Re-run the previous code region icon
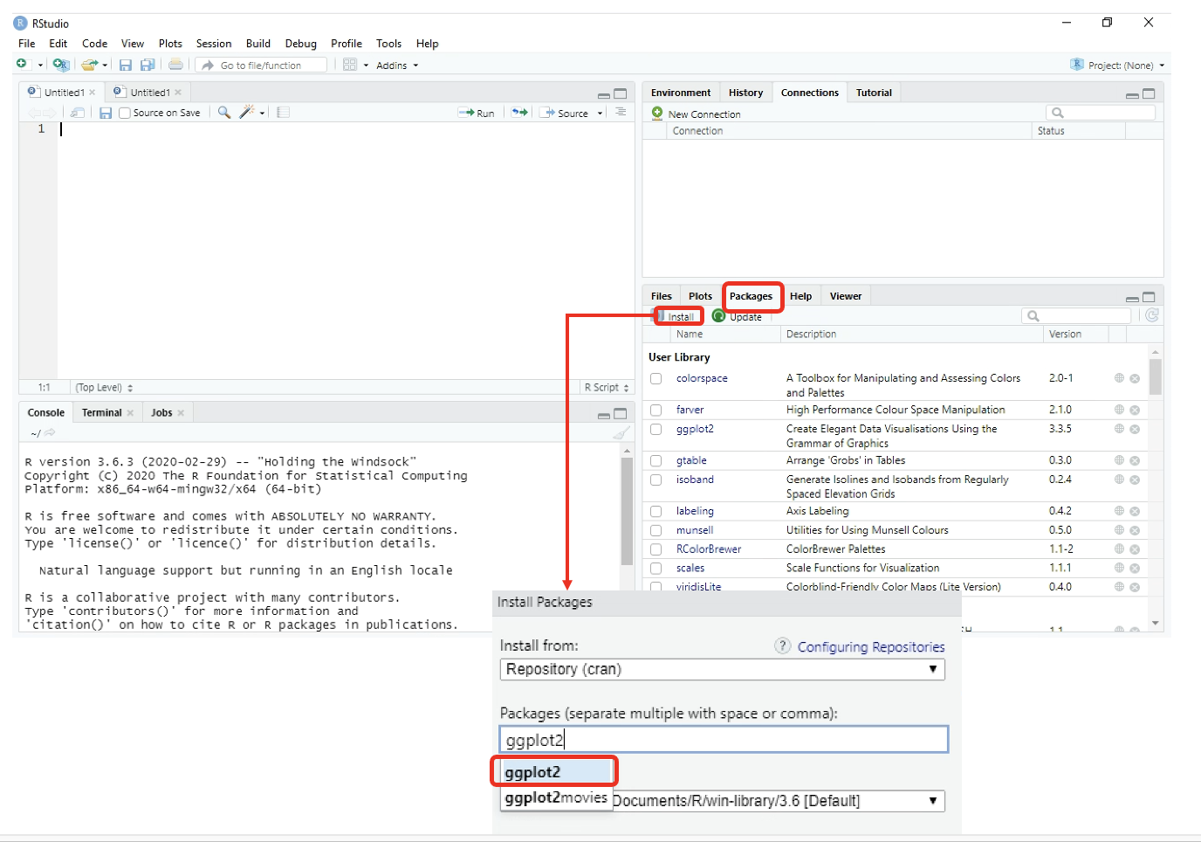 pos(519,113)
